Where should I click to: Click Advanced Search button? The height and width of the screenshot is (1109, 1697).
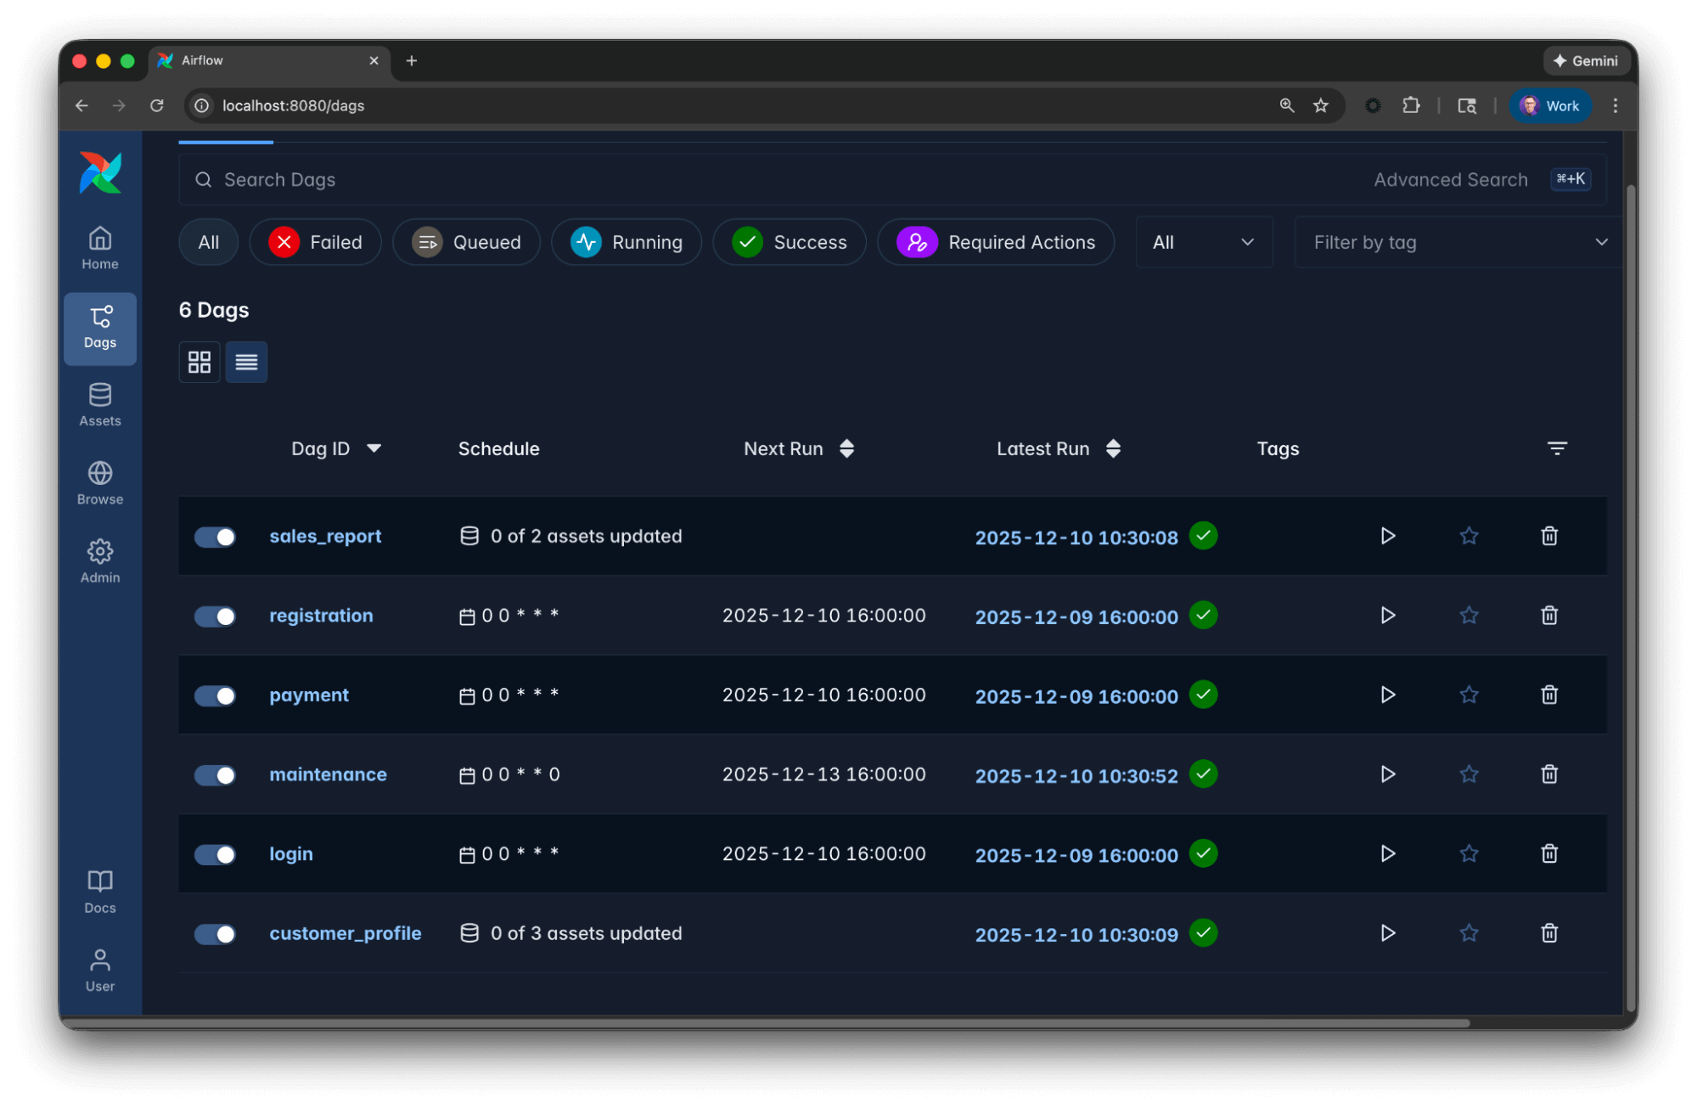pyautogui.click(x=1450, y=180)
